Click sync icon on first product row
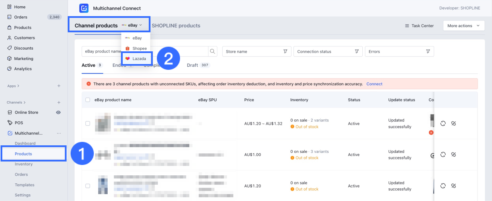The image size is (492, 201). (x=443, y=123)
